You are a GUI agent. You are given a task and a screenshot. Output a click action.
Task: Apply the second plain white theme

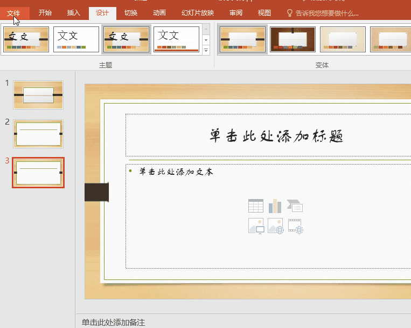pyautogui.click(x=76, y=39)
